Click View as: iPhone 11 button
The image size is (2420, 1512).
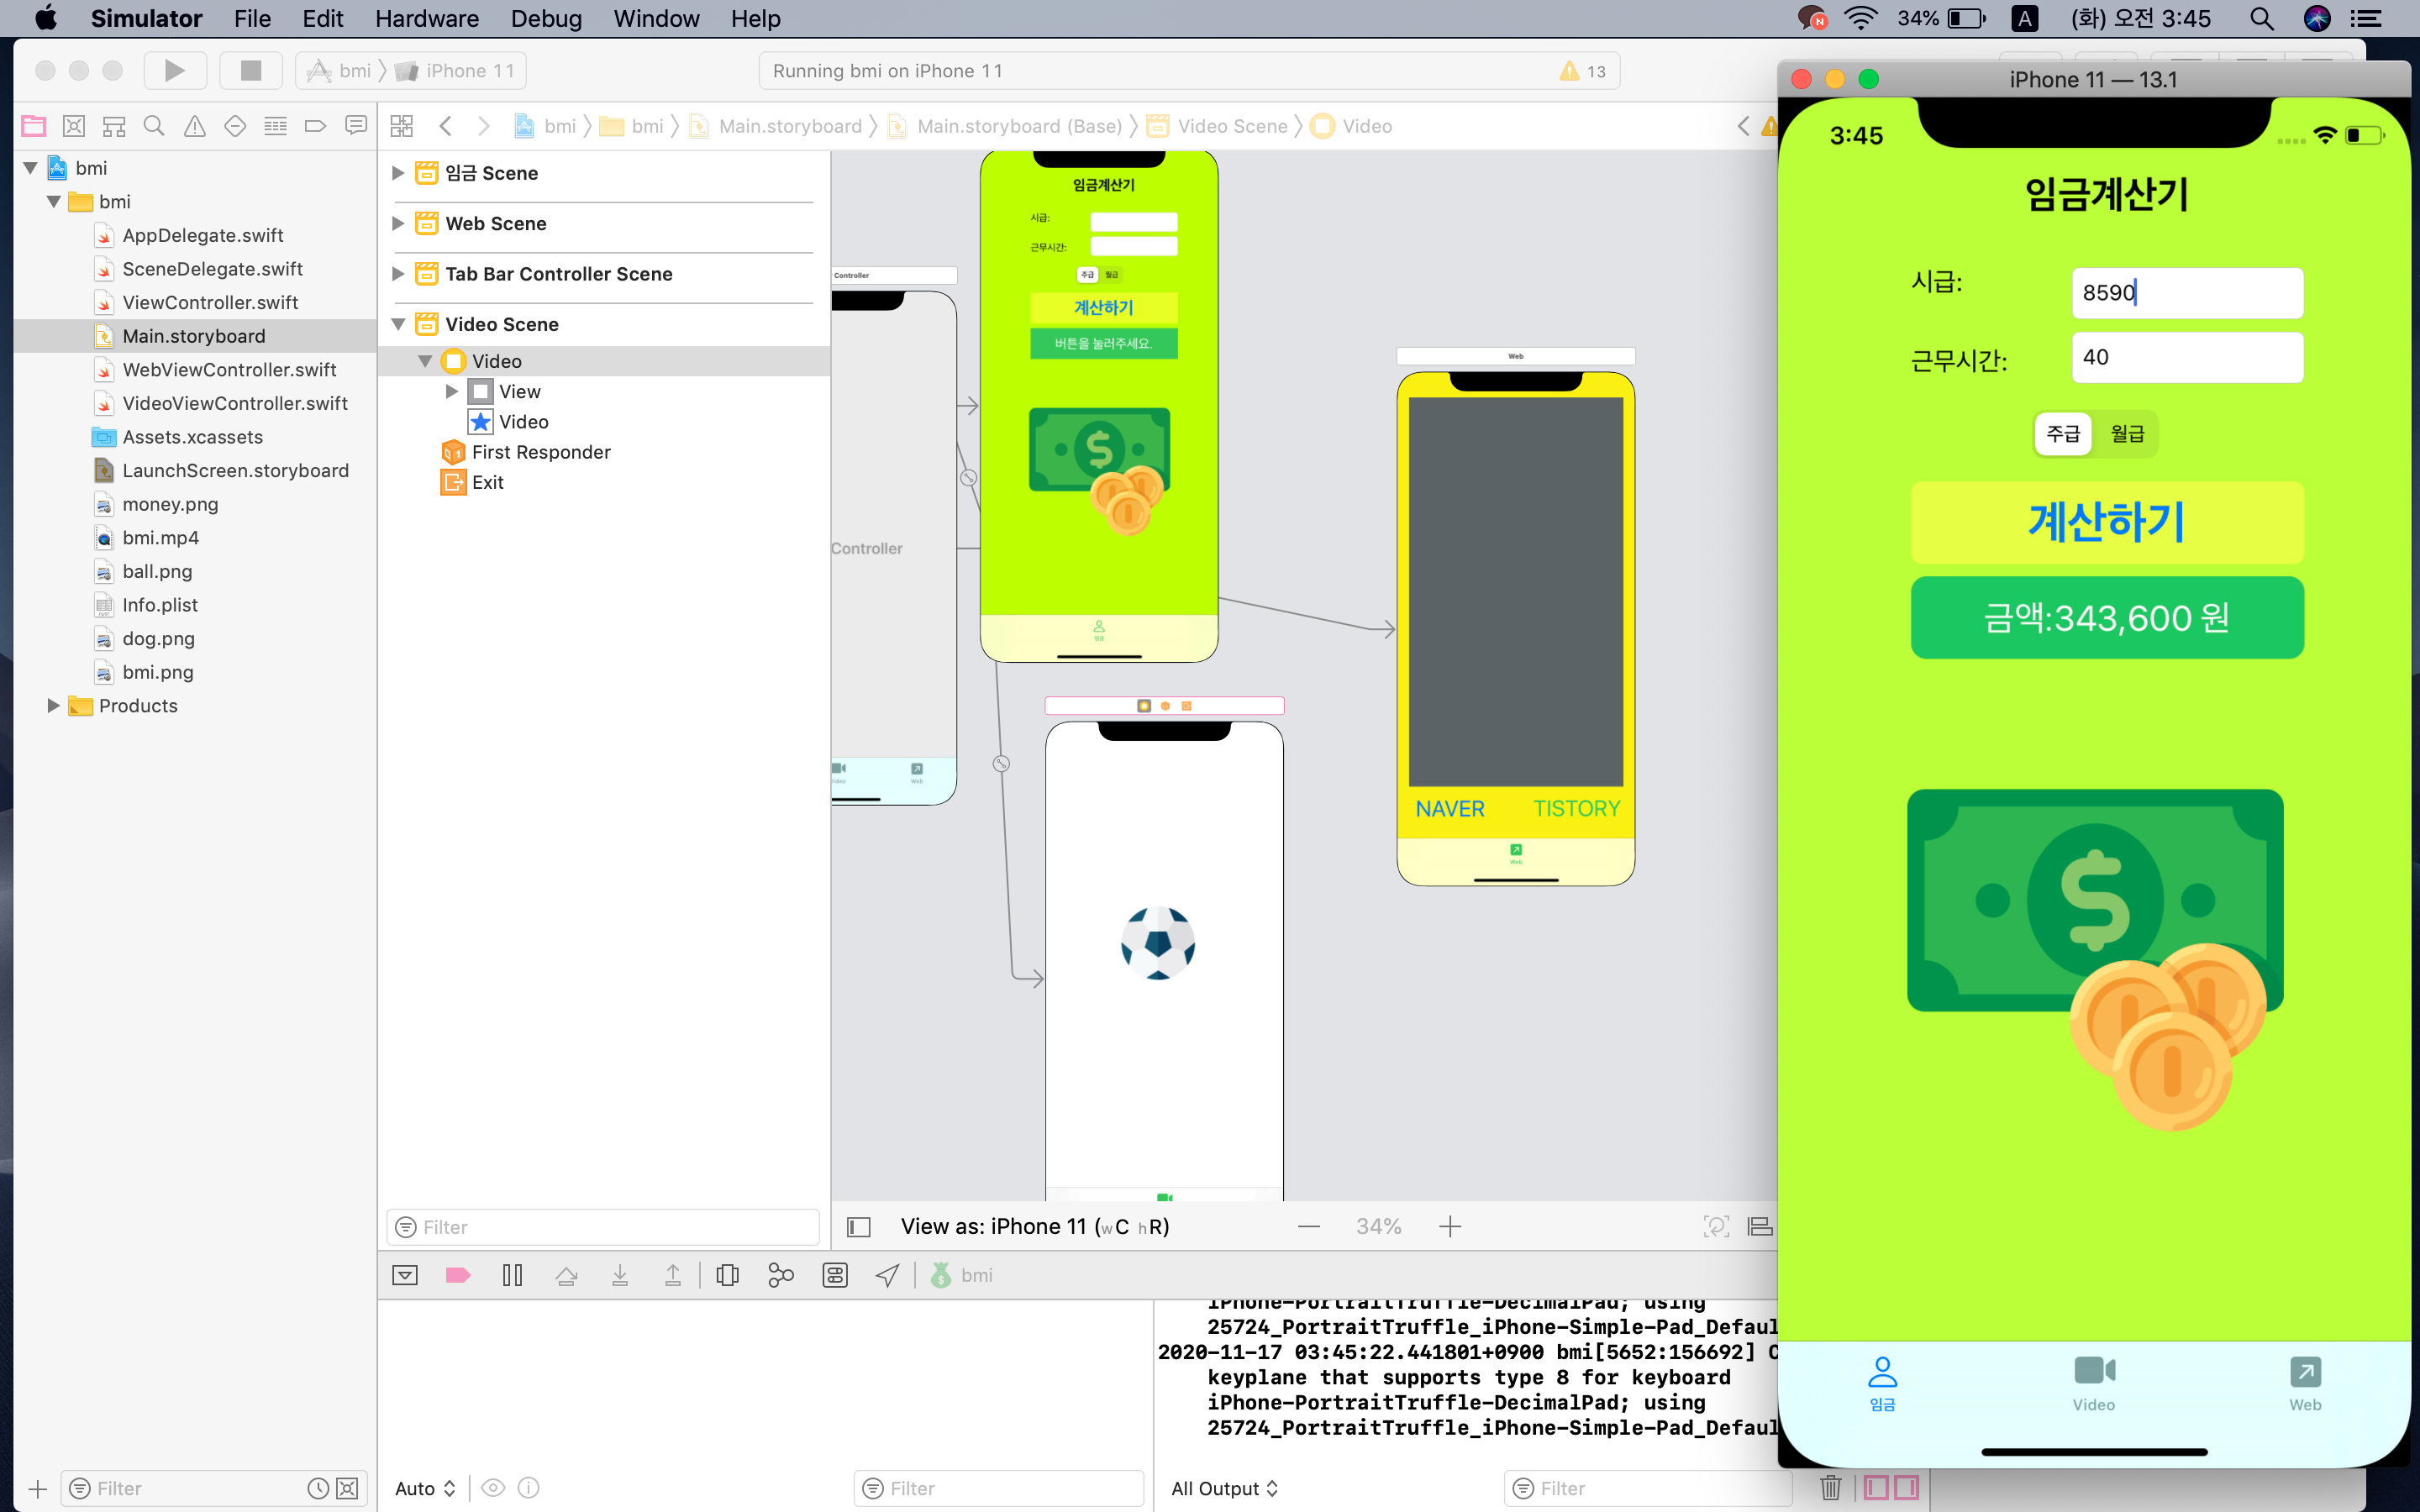(1035, 1227)
